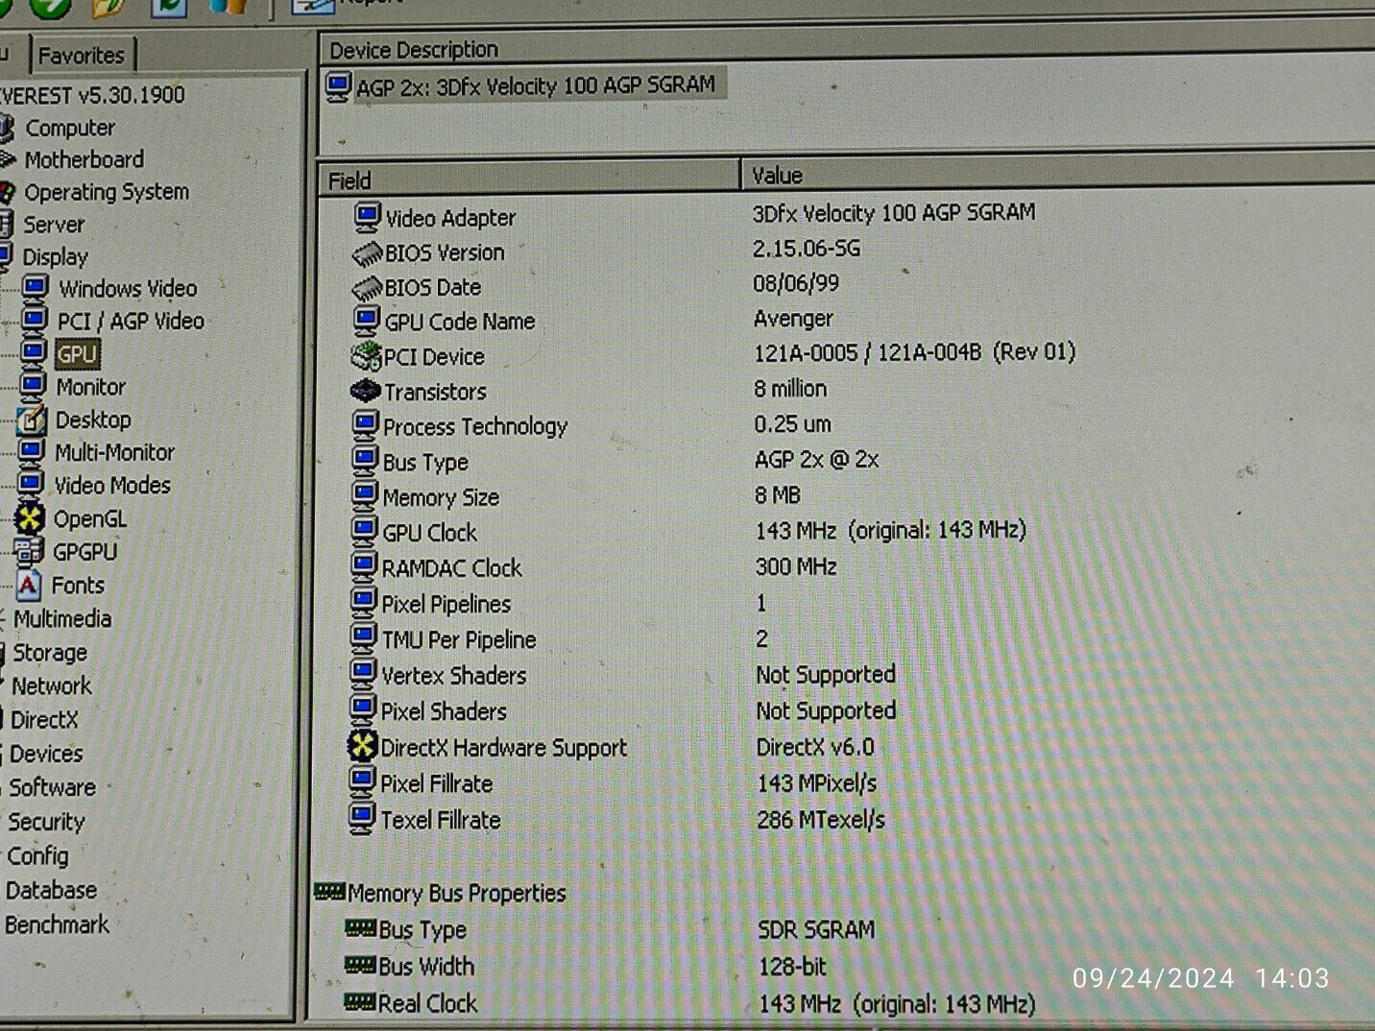Open the Motherboard tree node
Image resolution: width=1375 pixels, height=1031 pixels.
coord(84,159)
